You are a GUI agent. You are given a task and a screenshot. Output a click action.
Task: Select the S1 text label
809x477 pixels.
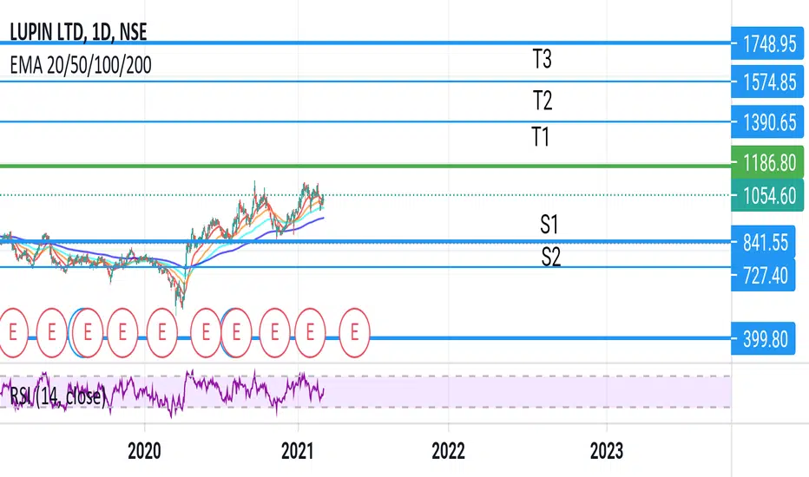pos(549,225)
